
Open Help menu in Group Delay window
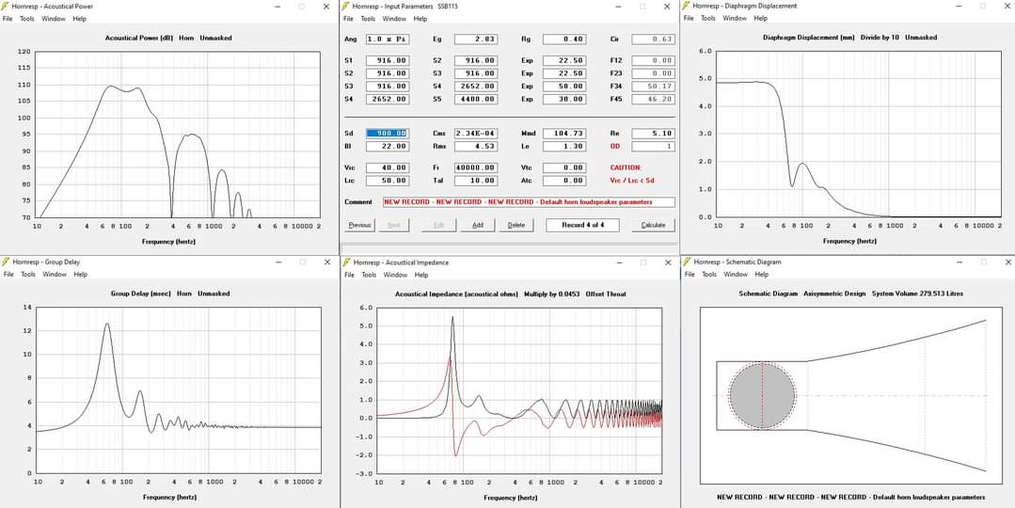coord(80,275)
